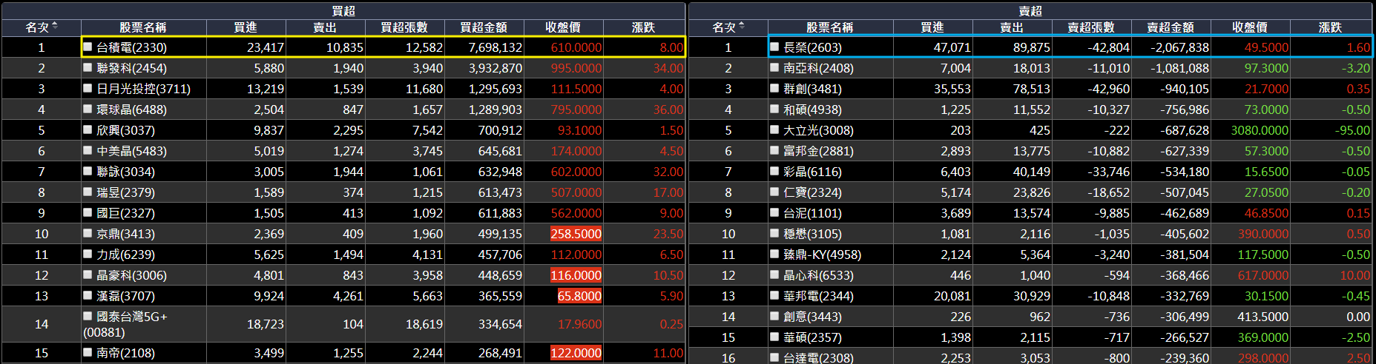Screen dimensions: 1376x364
Task: Check the 群創(3481) box
Action: click(x=775, y=88)
